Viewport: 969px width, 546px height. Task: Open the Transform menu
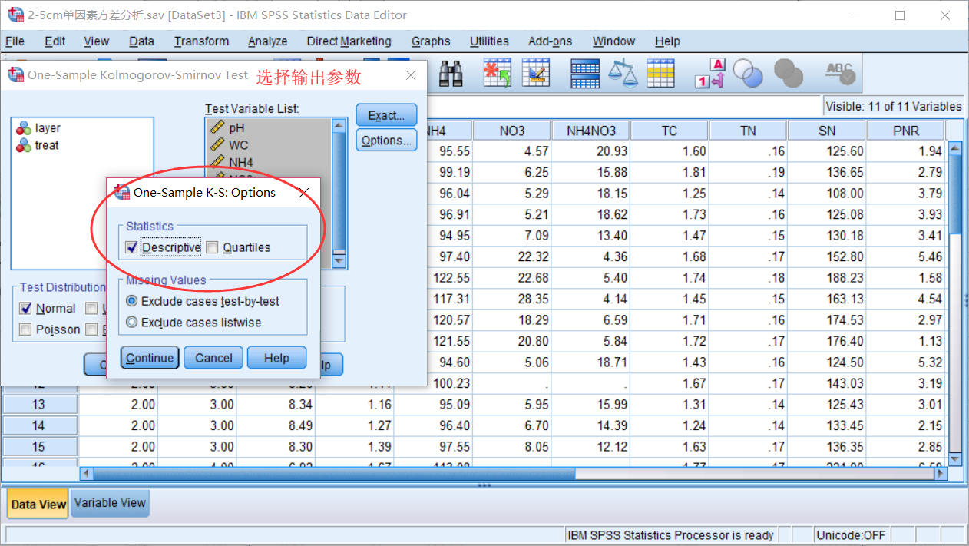tap(201, 41)
